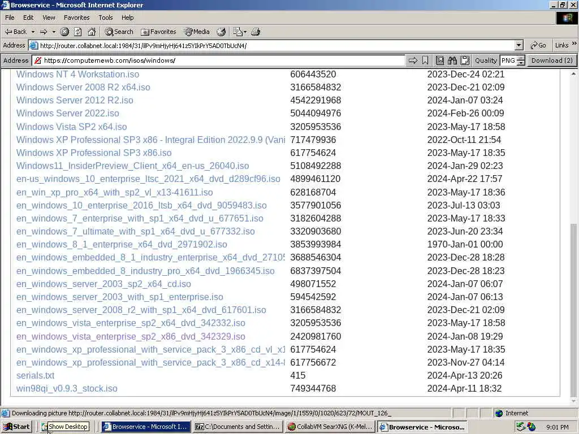
Task: Open Windows NT 4 Workstation.iso link
Action: tap(77, 74)
